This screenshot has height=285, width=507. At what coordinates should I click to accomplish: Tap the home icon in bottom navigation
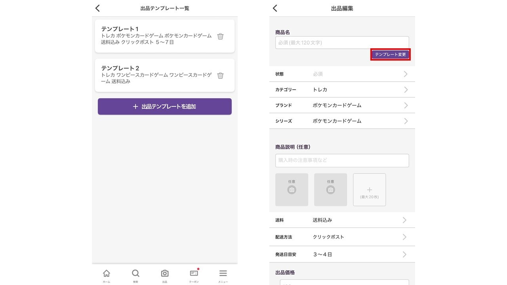coord(107,275)
